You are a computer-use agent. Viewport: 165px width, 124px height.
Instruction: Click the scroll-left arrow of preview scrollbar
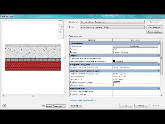[x=4, y=95]
